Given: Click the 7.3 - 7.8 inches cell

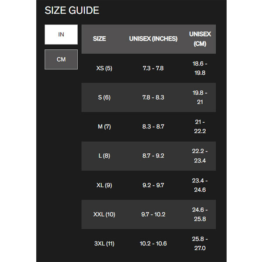Looking at the screenshot, I should [x=153, y=68].
